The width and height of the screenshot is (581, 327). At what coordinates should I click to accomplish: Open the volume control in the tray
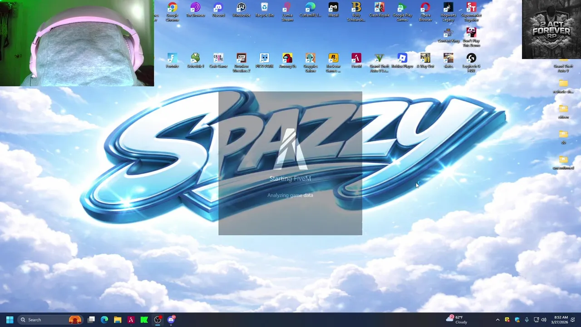pyautogui.click(x=544, y=320)
